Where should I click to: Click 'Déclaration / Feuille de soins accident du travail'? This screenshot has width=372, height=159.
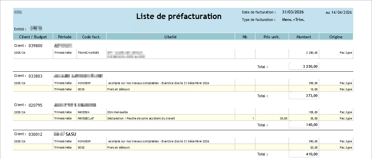141,118
